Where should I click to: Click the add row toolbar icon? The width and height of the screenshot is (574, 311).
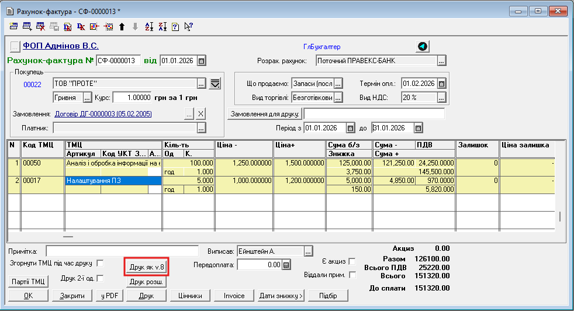pyautogui.click(x=27, y=26)
